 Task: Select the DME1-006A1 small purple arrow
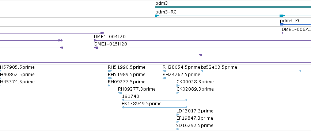pos(282,33)
